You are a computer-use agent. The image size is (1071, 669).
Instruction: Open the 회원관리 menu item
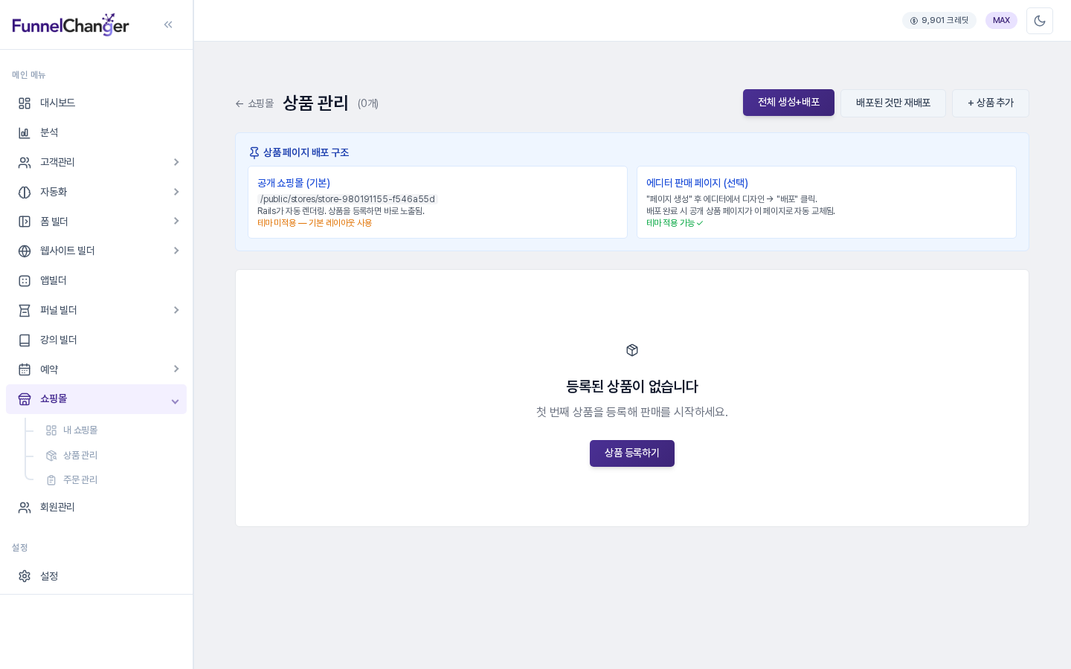[96, 508]
